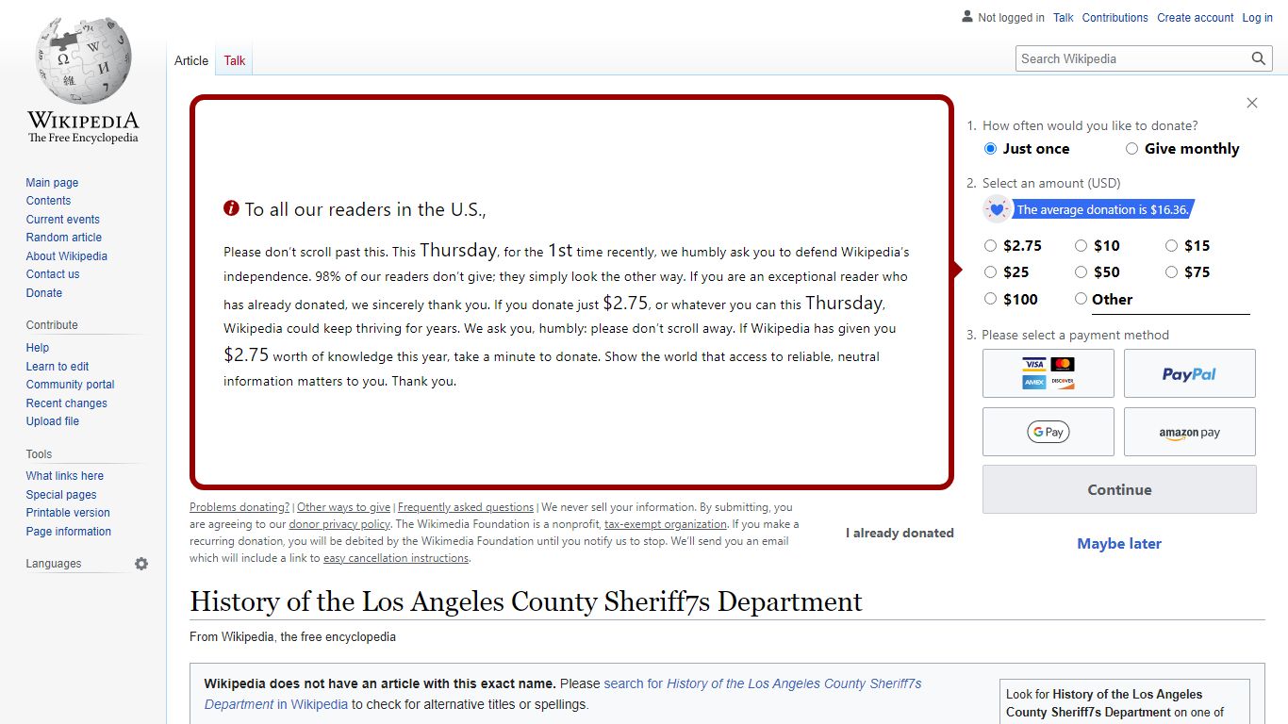Select the $75 donation amount

click(1171, 272)
